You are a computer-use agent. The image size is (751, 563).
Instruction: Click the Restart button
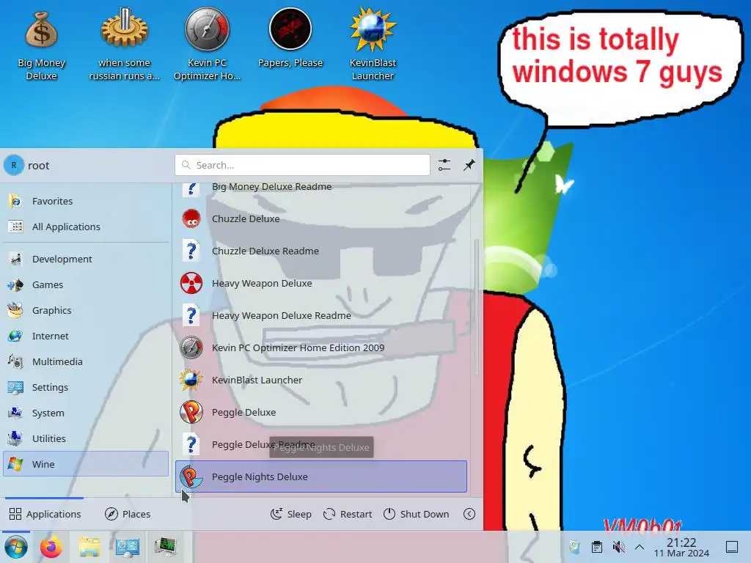348,514
